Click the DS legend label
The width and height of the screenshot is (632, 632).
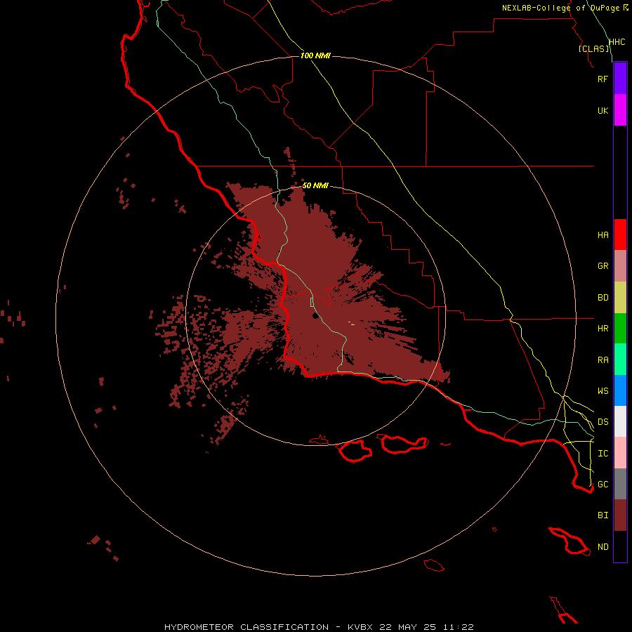603,421
